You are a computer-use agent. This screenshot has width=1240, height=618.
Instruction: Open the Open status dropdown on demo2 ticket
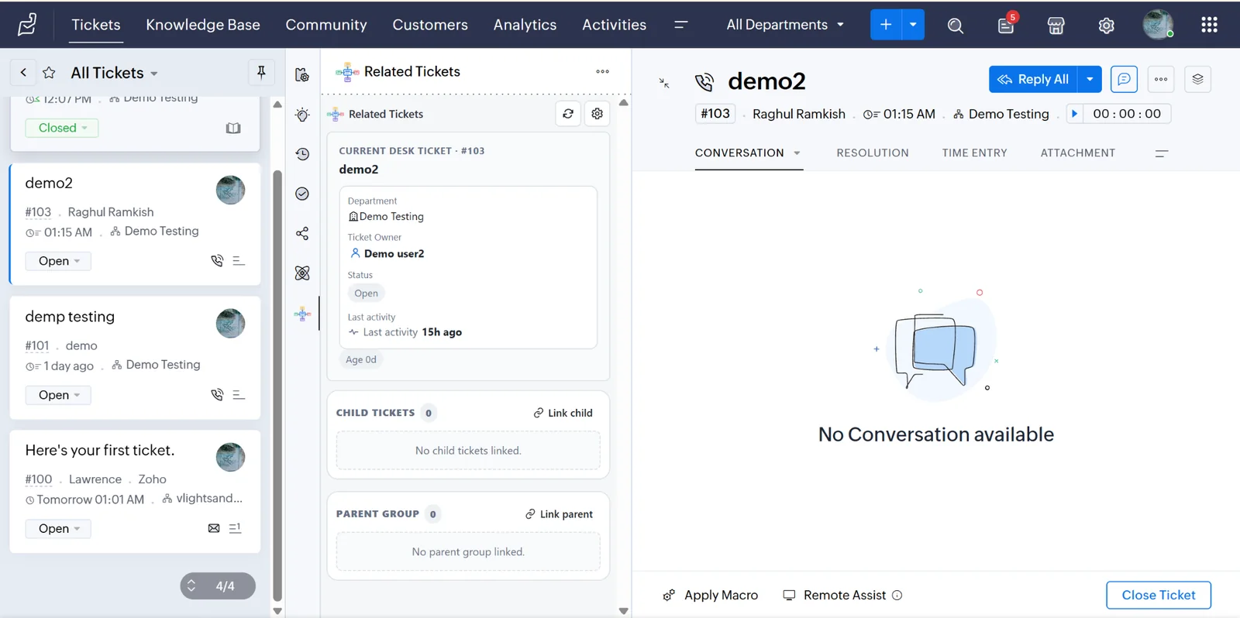point(59,261)
